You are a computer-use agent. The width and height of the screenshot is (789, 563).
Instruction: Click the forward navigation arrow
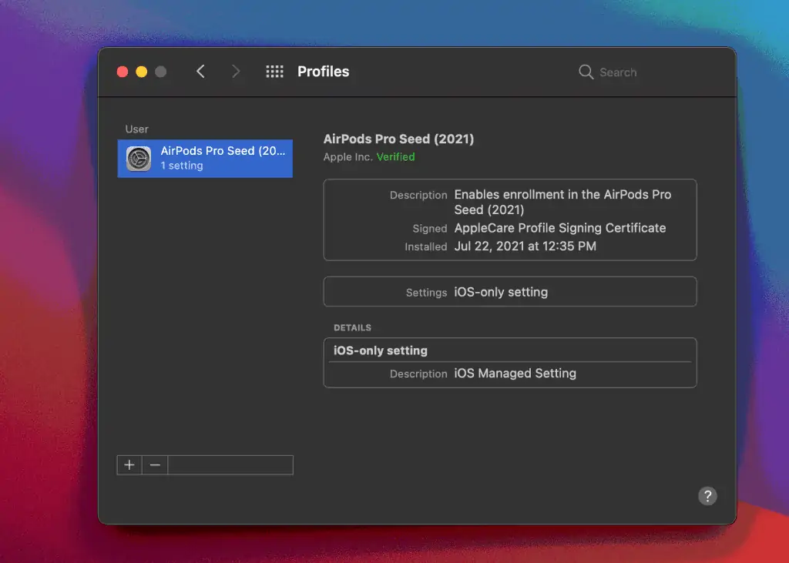[236, 71]
